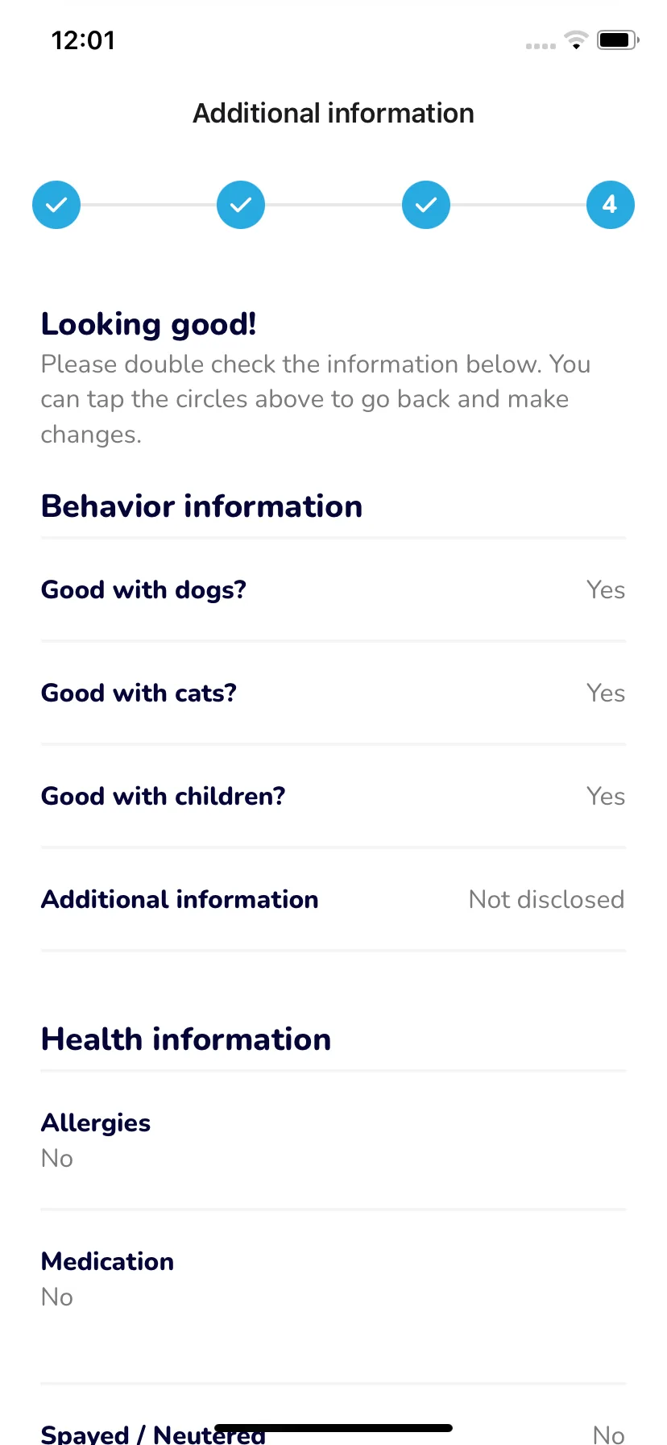
Task: Select the Good with dogs? row
Action: (x=333, y=590)
